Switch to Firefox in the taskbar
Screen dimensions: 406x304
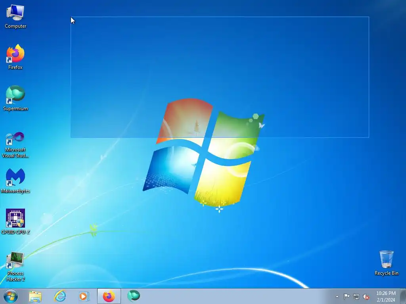point(109,296)
